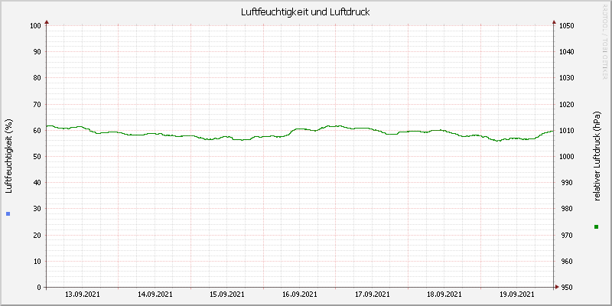The width and height of the screenshot is (612, 306).
Task: Click the left axis value 0
Action: pyautogui.click(x=39, y=288)
